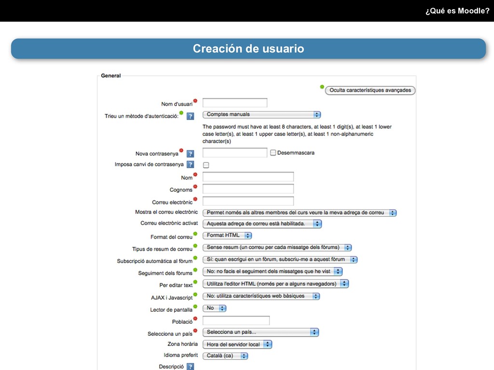Image resolution: width=494 pixels, height=370 pixels.
Task: Focus the Nom d'usuari input field
Action: coord(235,103)
